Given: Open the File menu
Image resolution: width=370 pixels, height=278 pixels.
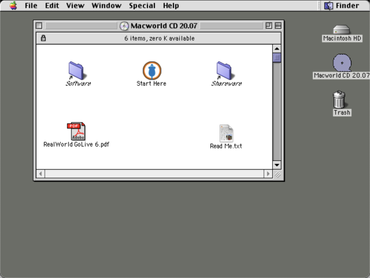Looking at the screenshot, I should (31, 5).
